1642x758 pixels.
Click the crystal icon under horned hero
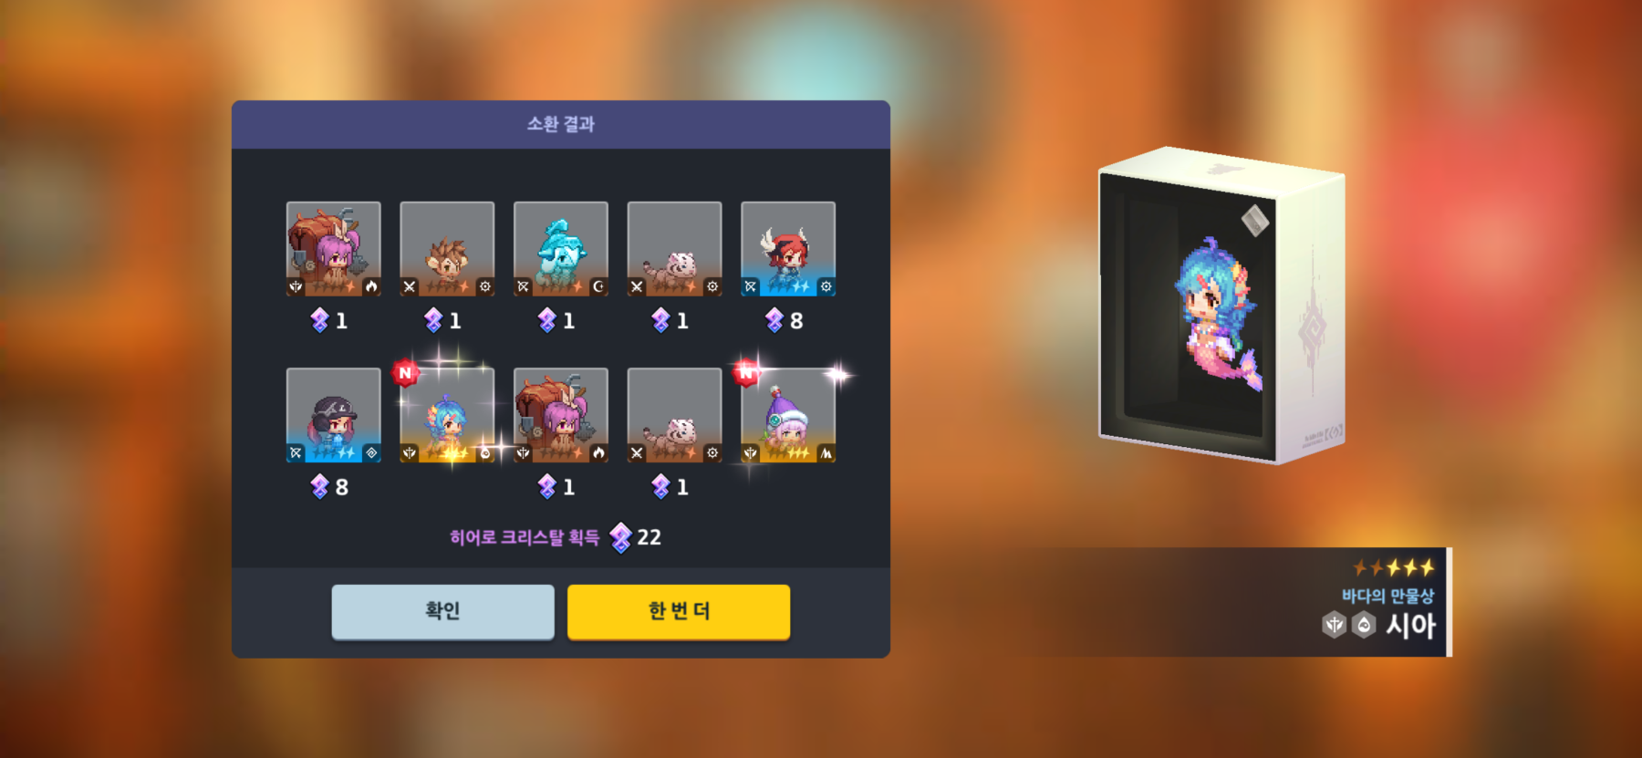pos(774,320)
